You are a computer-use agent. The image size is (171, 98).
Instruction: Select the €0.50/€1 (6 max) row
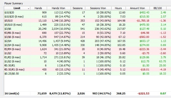point(87,70)
